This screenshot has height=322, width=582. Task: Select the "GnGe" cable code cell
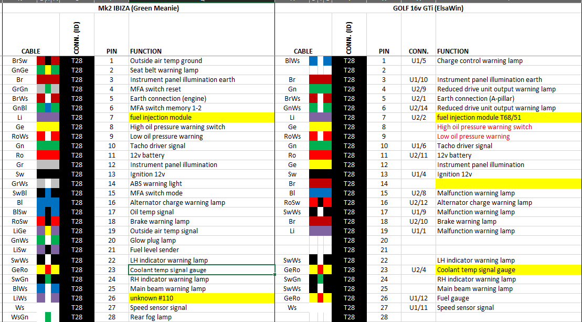pos(19,70)
